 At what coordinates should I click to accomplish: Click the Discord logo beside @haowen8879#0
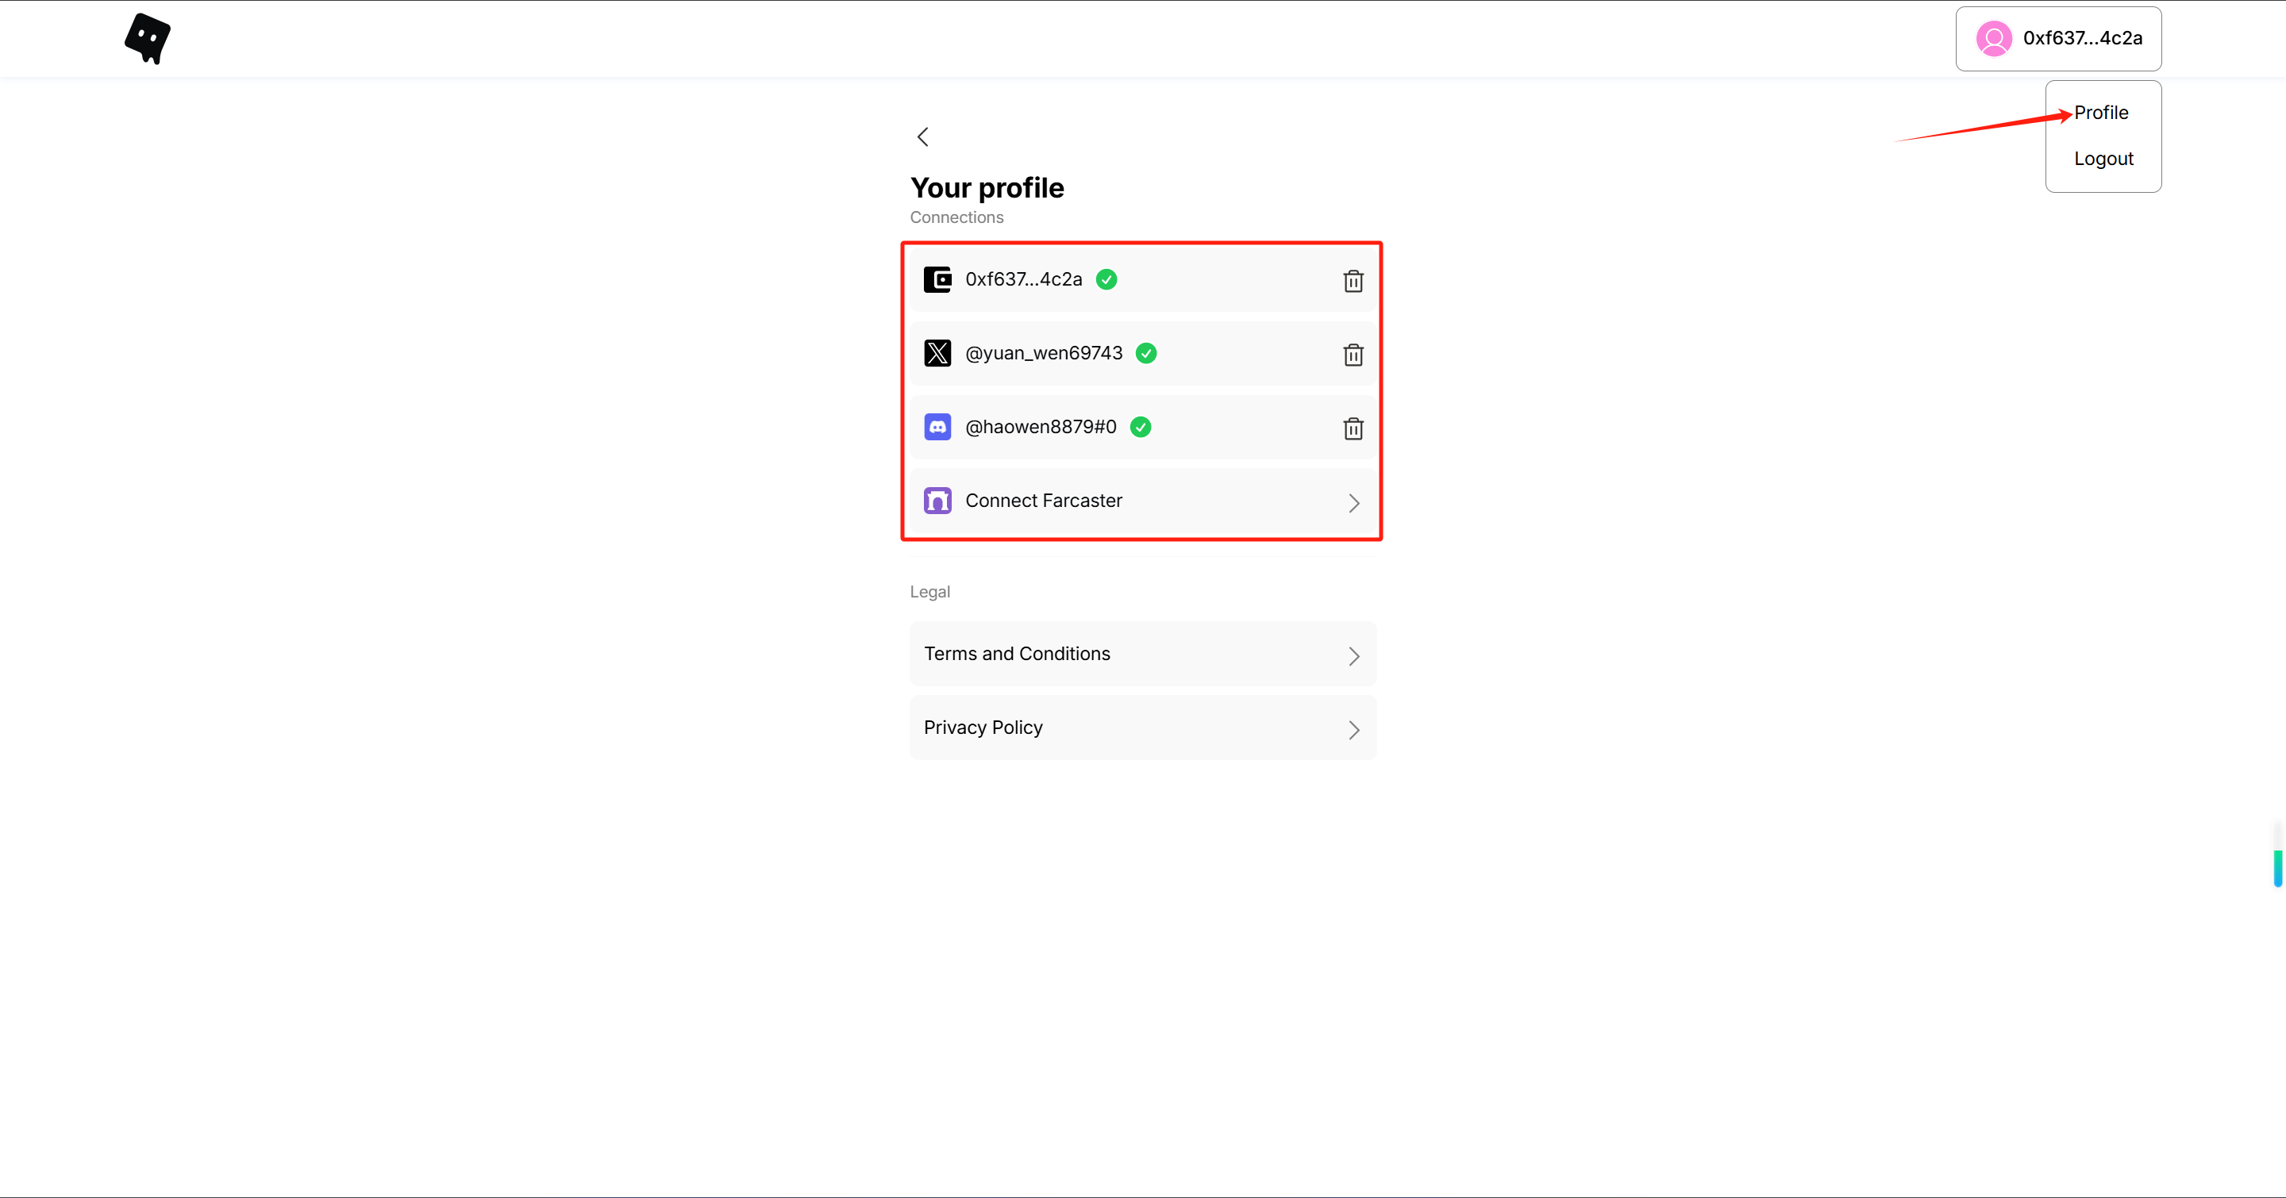click(x=937, y=427)
